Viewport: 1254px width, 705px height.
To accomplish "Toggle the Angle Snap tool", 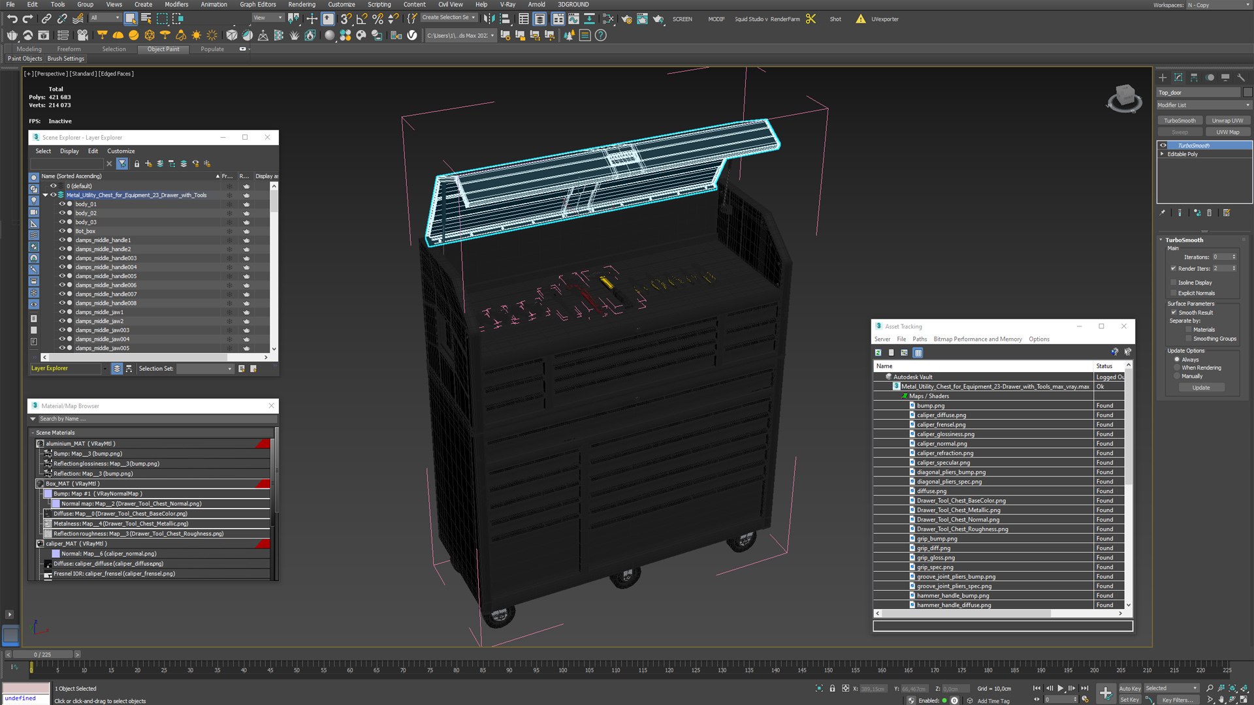I will [x=362, y=19].
